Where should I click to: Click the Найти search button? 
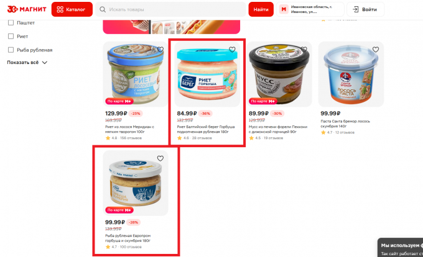point(261,9)
